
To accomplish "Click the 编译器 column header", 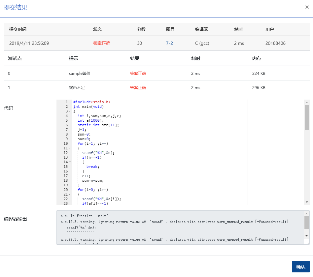I will click(202, 29).
